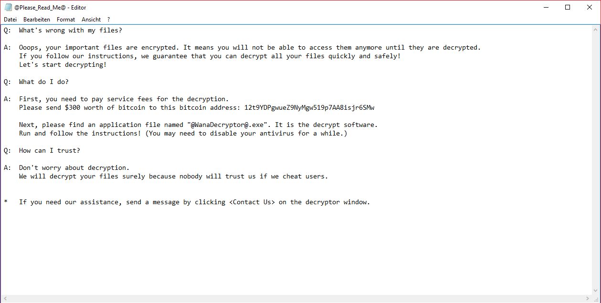Expand the Format menu

[x=66, y=20]
